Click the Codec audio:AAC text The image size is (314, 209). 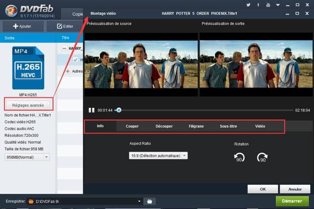pos(19,129)
